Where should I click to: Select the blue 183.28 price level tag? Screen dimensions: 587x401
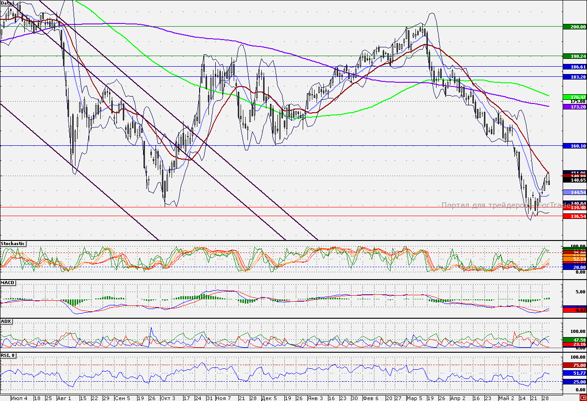tap(575, 77)
